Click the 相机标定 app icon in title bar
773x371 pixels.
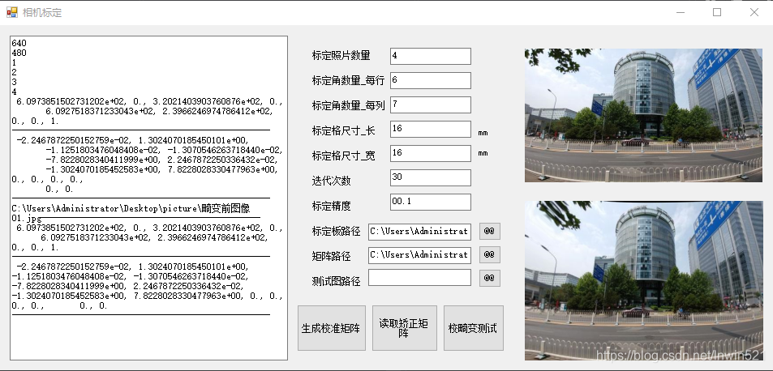tap(12, 12)
